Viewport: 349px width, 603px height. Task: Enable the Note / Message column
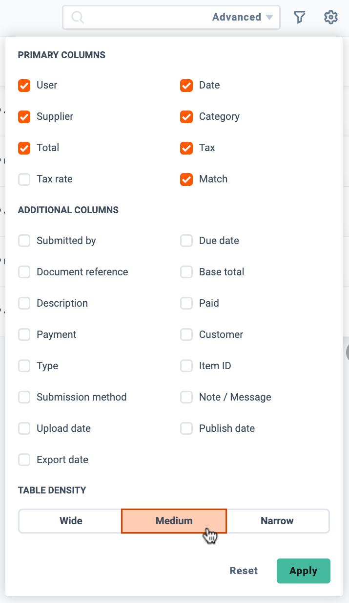point(186,398)
